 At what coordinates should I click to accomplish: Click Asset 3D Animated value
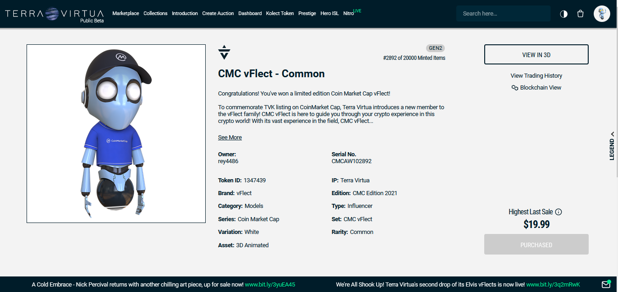252,245
